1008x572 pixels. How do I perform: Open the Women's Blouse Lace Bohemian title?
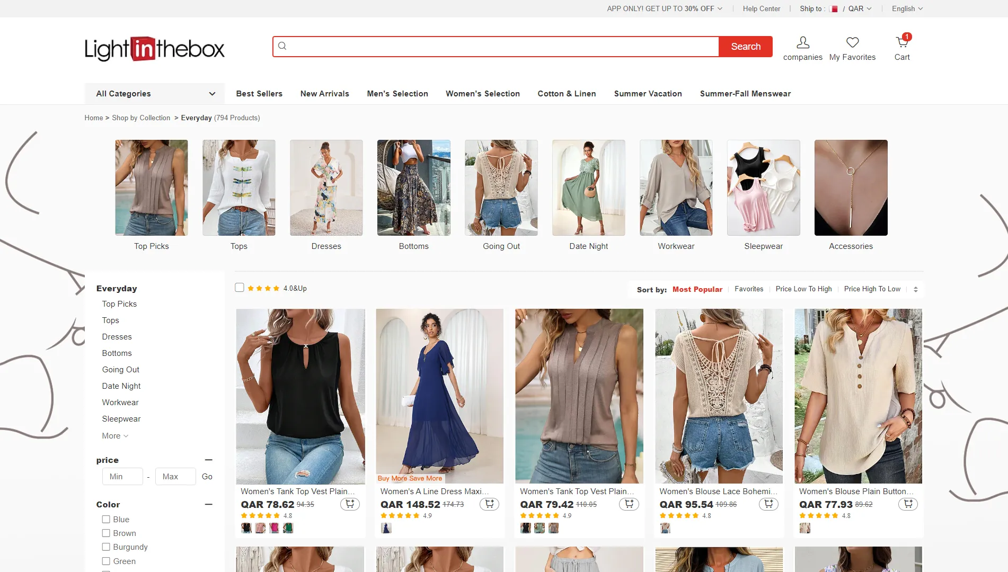pos(719,491)
